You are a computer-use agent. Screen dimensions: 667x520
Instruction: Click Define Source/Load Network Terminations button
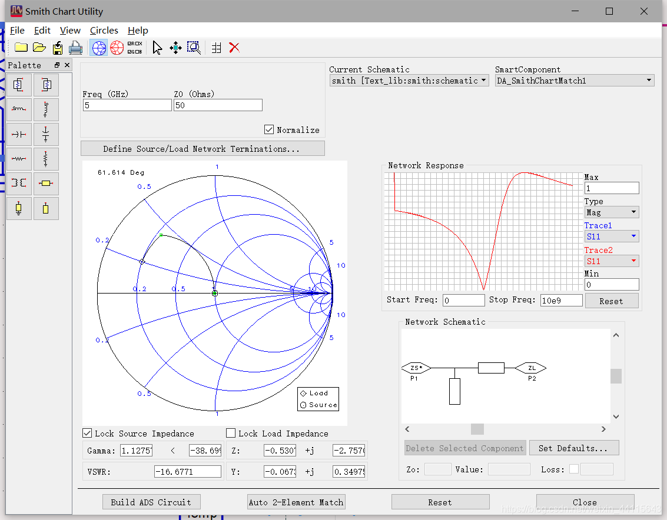(203, 148)
